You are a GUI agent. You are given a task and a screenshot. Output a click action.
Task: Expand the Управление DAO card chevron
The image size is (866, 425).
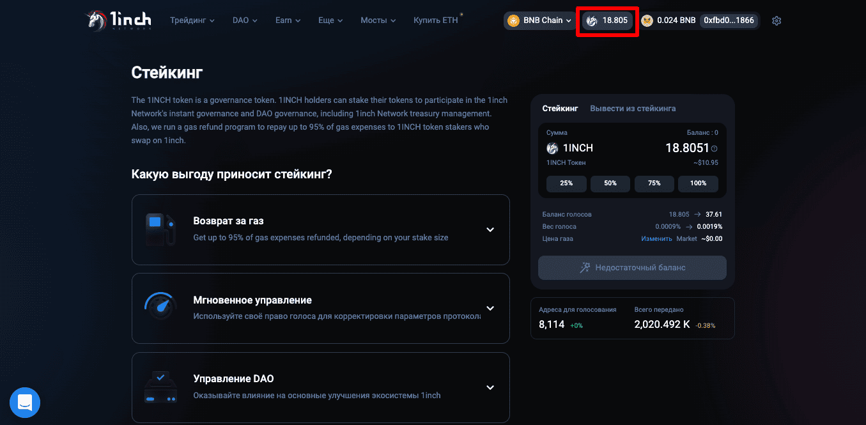[x=490, y=387]
